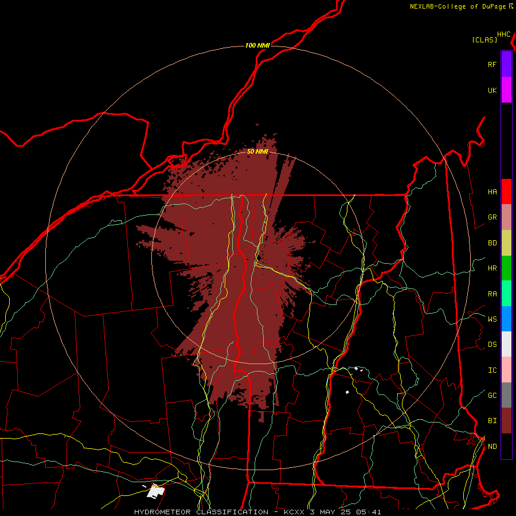Select the GC gray legend swatch

point(506,395)
